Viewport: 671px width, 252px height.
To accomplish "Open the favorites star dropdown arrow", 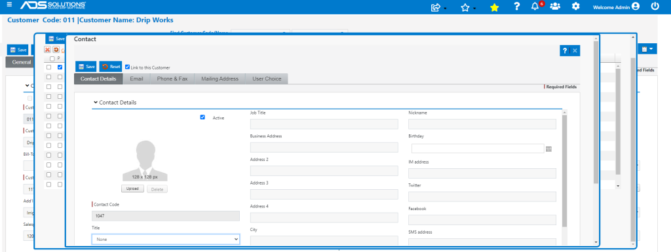I will coord(474,9).
